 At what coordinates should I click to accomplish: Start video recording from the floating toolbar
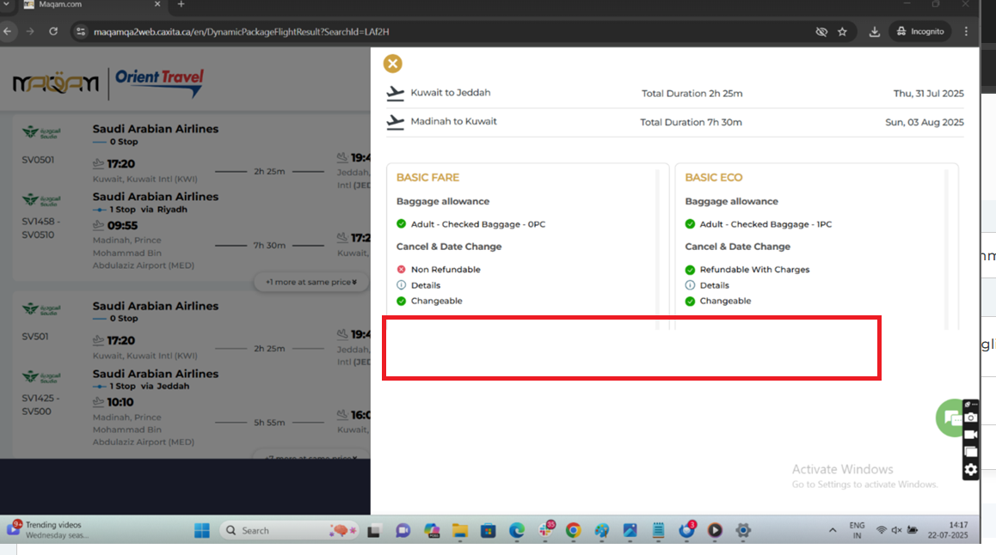tap(970, 435)
